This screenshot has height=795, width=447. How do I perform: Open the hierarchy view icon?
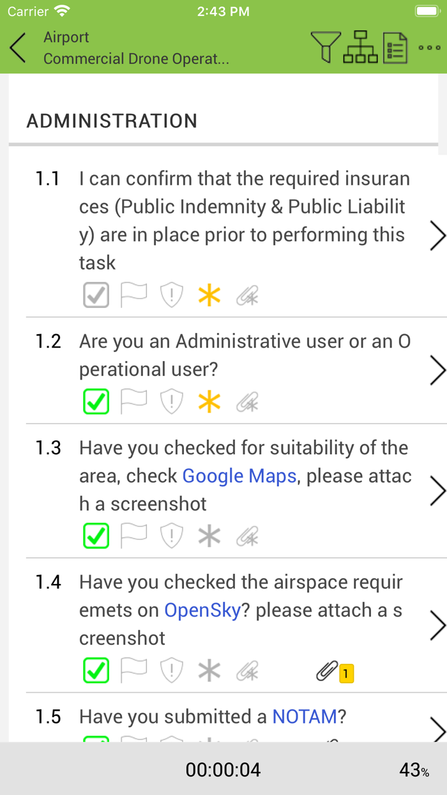[x=361, y=47]
